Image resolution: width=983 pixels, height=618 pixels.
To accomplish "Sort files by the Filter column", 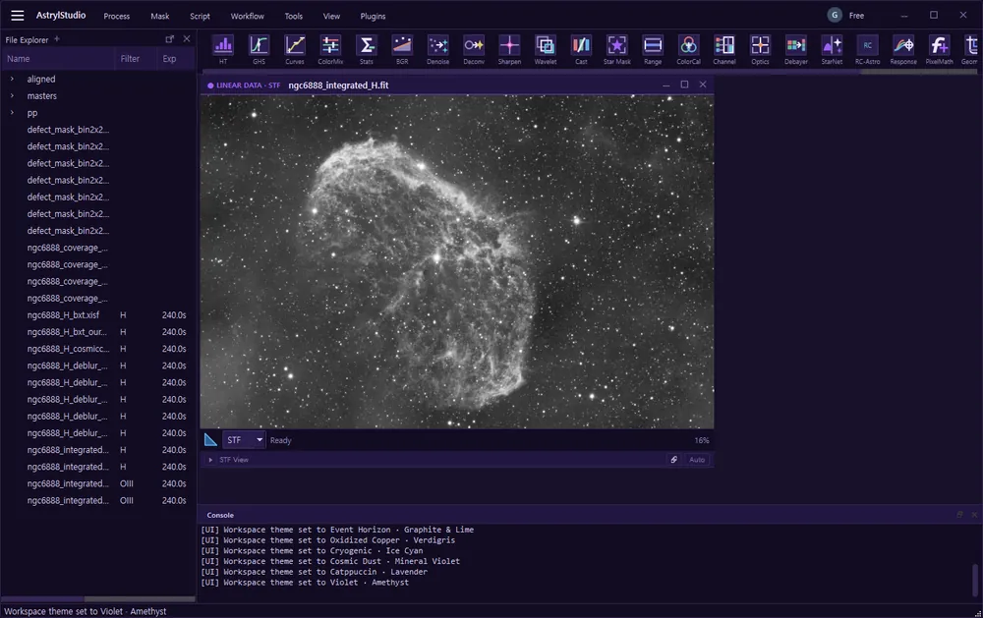I will tap(134, 58).
